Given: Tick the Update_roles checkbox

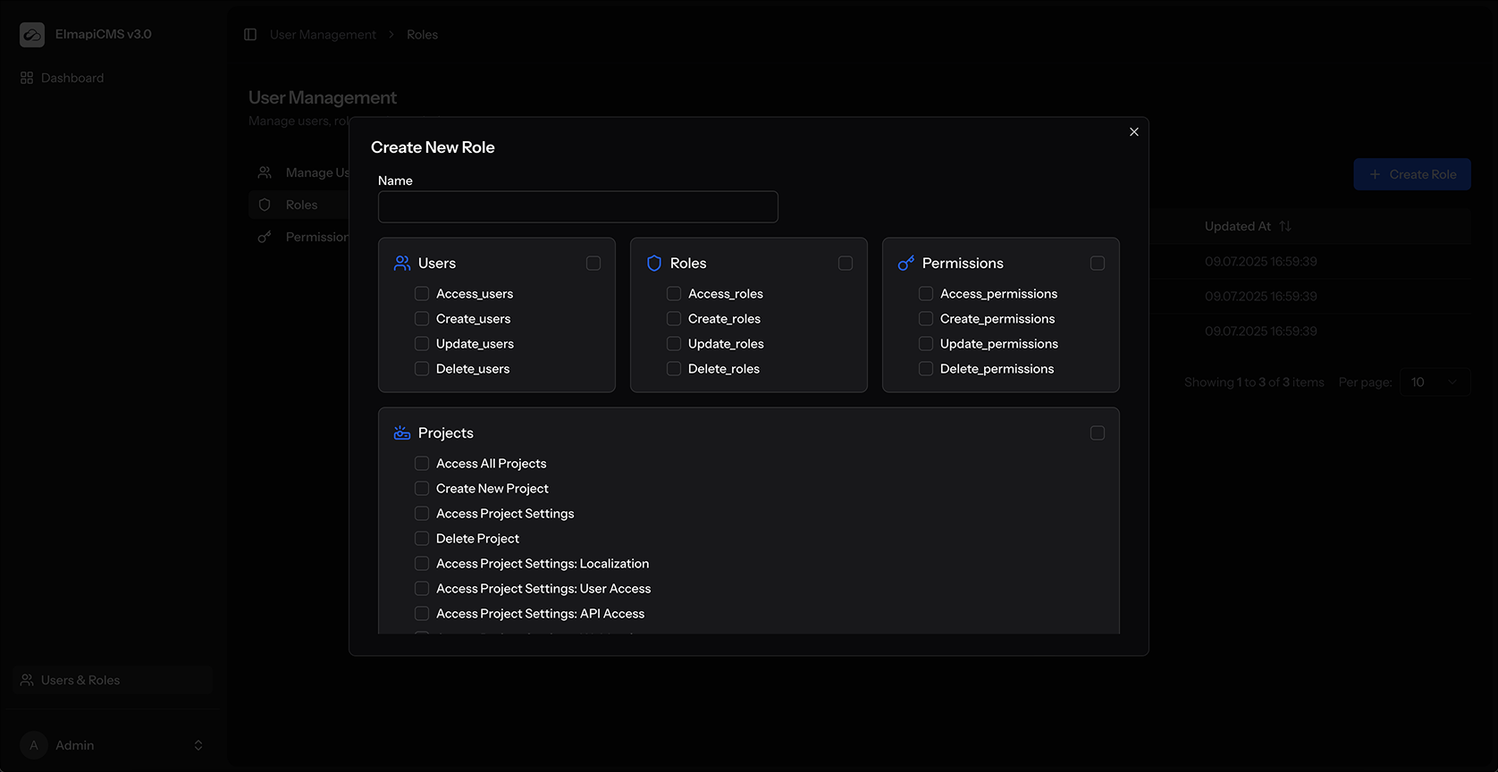Looking at the screenshot, I should [674, 343].
